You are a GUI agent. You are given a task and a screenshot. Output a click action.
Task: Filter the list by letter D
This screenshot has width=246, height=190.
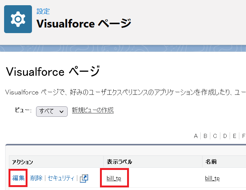coord(225,136)
